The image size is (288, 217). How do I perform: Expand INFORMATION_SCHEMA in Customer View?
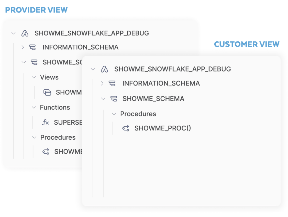[102, 83]
